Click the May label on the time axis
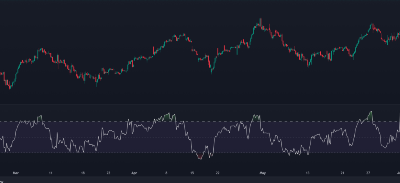 (x=262, y=173)
